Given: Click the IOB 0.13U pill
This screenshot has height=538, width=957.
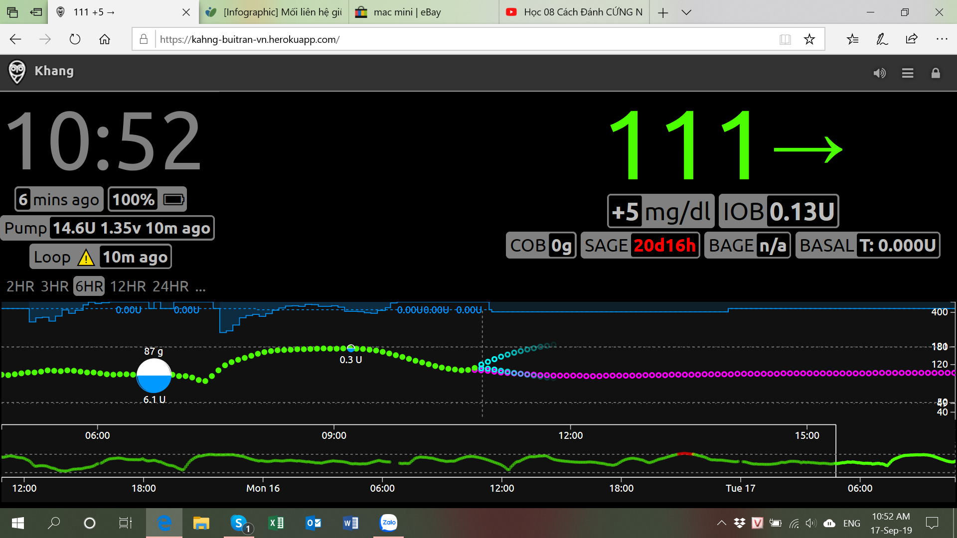Looking at the screenshot, I should coord(779,211).
